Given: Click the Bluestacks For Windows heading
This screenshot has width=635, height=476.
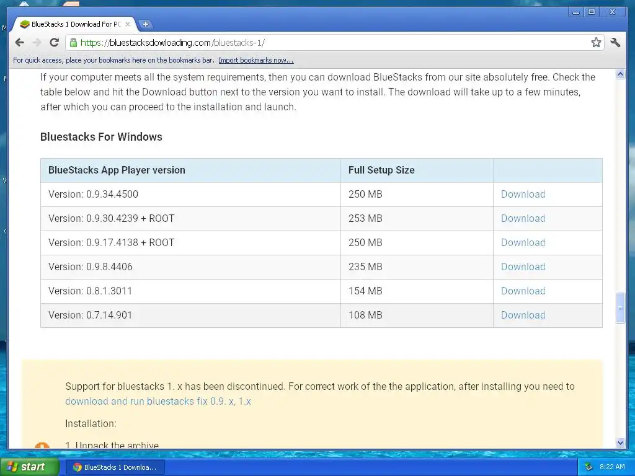Looking at the screenshot, I should click(101, 137).
